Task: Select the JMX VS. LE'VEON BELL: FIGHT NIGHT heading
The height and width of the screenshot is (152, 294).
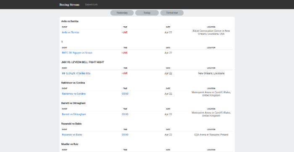Action: (x=83, y=62)
